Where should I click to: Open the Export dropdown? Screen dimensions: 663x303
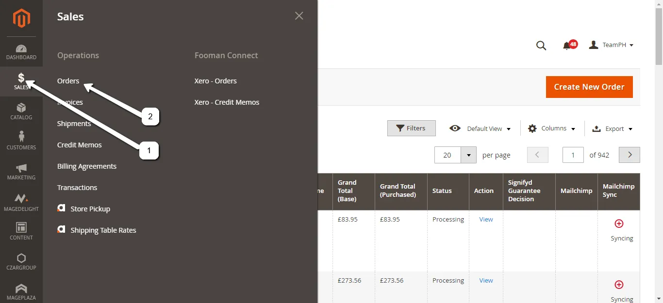(613, 128)
